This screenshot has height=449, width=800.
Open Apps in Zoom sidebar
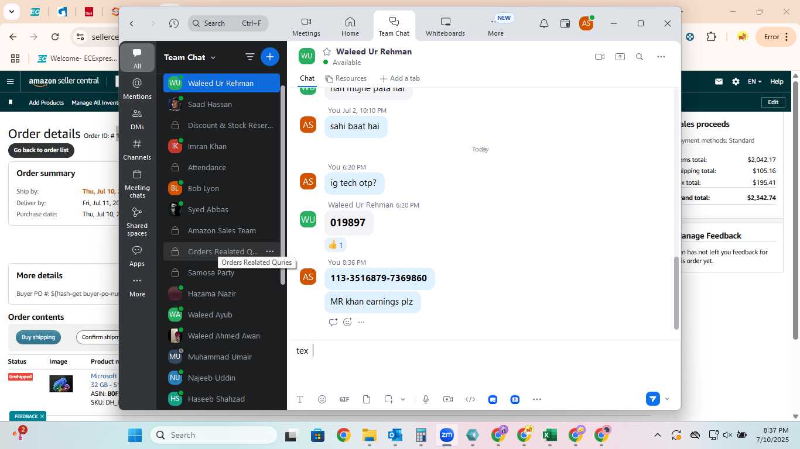point(137,255)
